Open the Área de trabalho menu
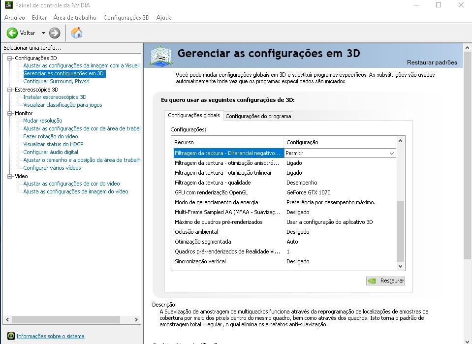Viewport: 472px width, 344px height. point(75,17)
